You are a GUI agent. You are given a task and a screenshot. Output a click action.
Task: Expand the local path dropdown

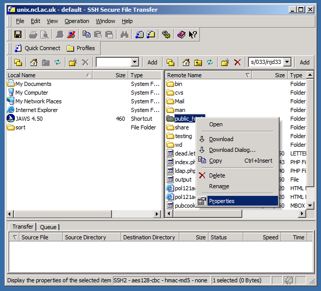tap(135, 62)
